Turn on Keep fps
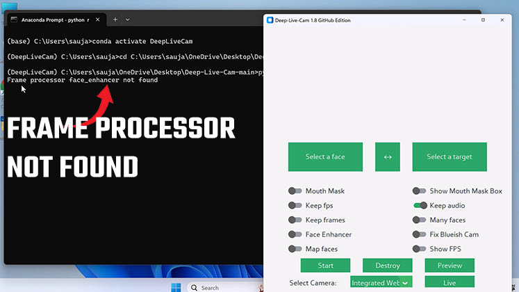Image resolution: width=519 pixels, height=292 pixels. coord(295,206)
